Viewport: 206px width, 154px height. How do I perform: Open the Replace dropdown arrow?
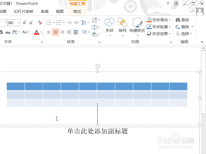[x=192, y=27]
